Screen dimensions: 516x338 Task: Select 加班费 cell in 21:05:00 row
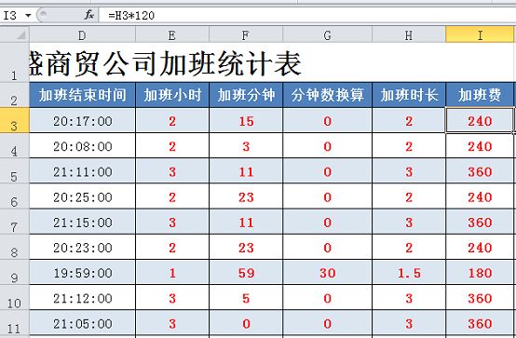coord(480,323)
